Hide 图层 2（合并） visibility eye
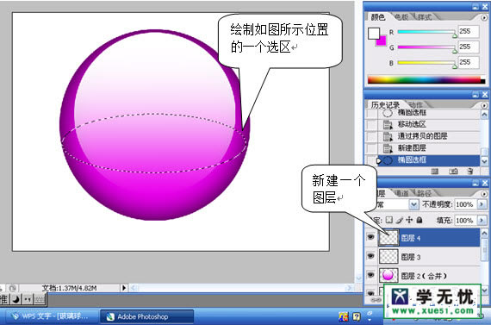 point(370,275)
